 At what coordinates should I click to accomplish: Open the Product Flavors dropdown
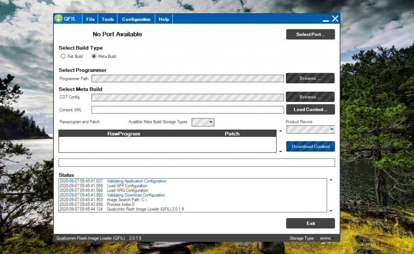310,130
